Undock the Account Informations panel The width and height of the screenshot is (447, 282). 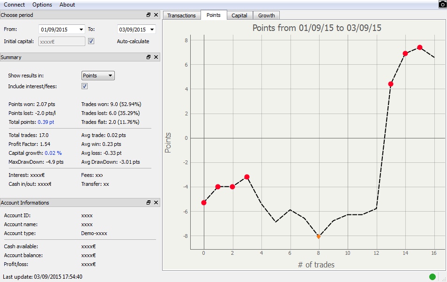coord(148,202)
